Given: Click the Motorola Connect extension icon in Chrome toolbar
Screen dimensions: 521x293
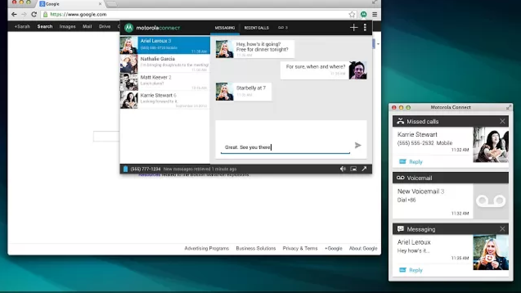Looking at the screenshot, I should point(363,14).
